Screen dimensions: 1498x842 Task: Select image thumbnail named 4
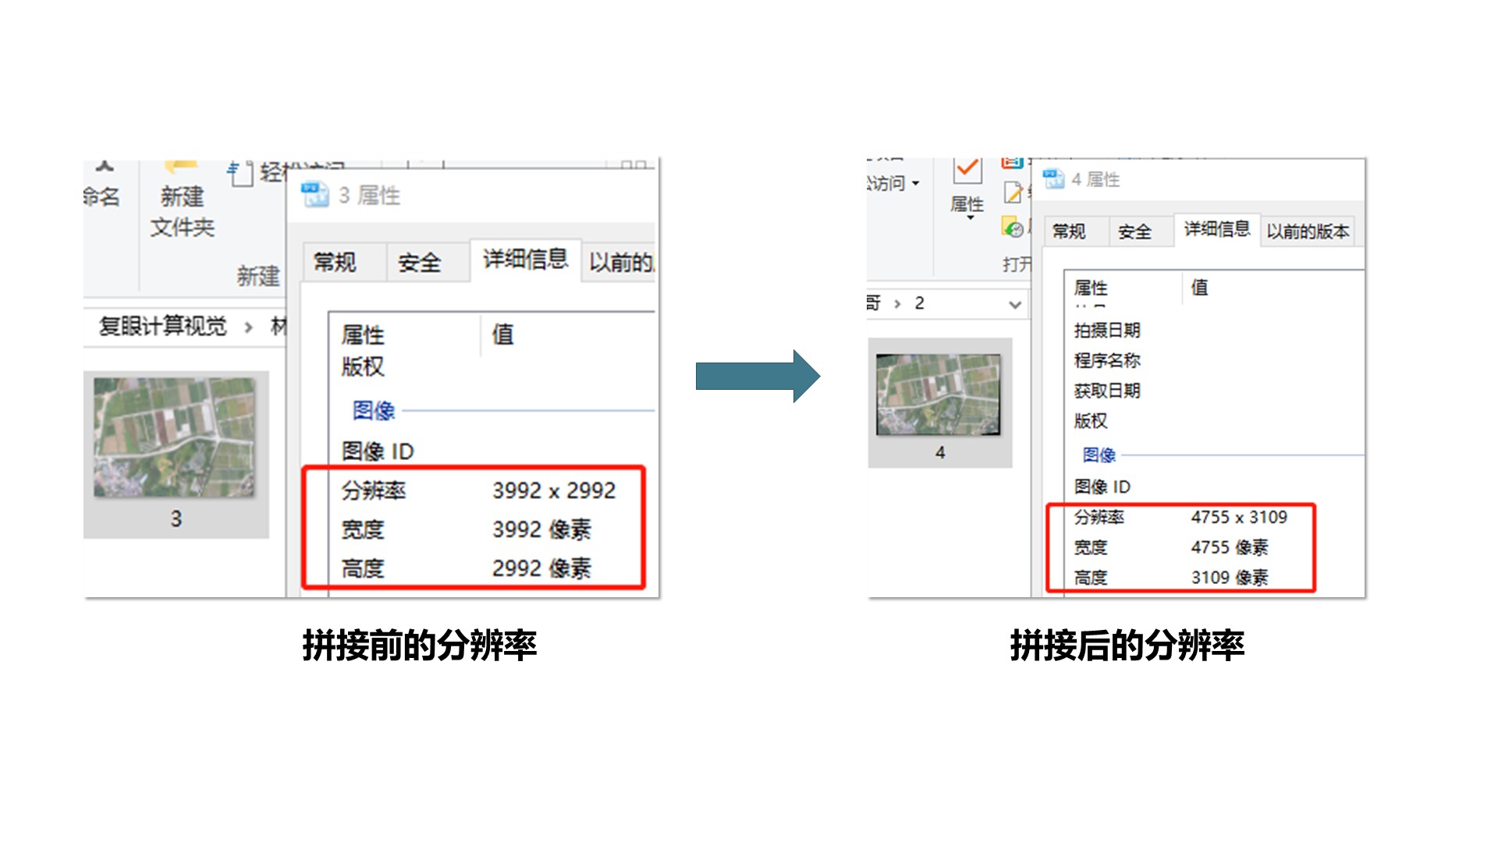click(x=939, y=394)
